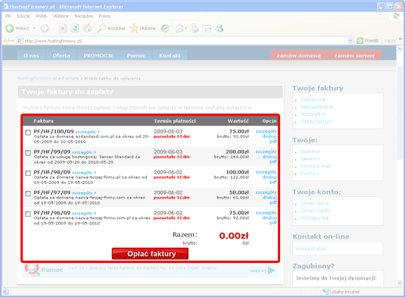Open Konta e-mail sidebar link

[x=316, y=166]
